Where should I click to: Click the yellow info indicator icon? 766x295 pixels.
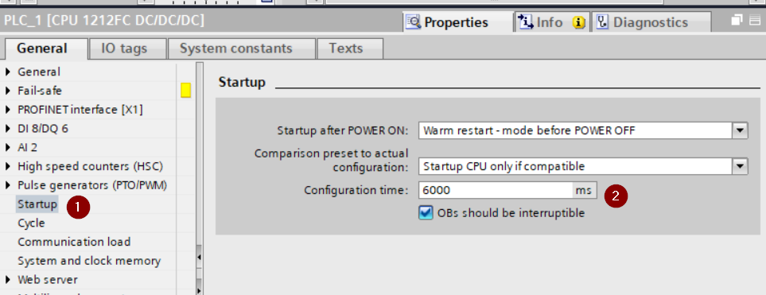[x=579, y=22]
